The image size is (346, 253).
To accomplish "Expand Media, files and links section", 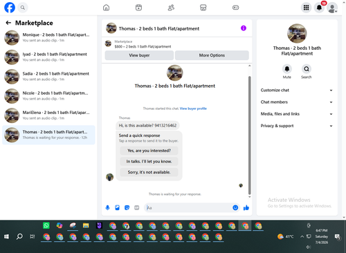I will click(297, 114).
